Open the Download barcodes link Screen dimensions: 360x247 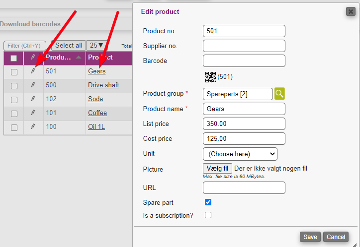(30, 24)
